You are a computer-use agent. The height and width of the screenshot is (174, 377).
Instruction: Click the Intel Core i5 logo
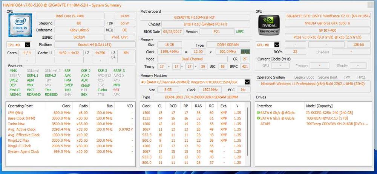point(20,25)
